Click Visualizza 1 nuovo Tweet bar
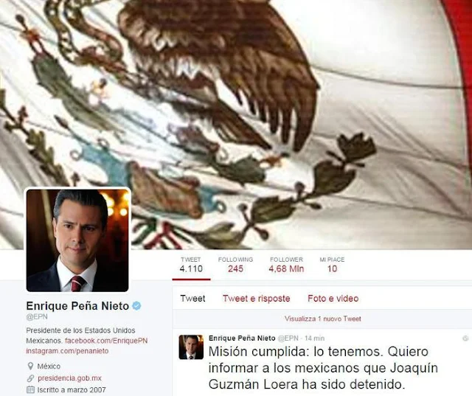The height and width of the screenshot is (396, 472). point(322,319)
